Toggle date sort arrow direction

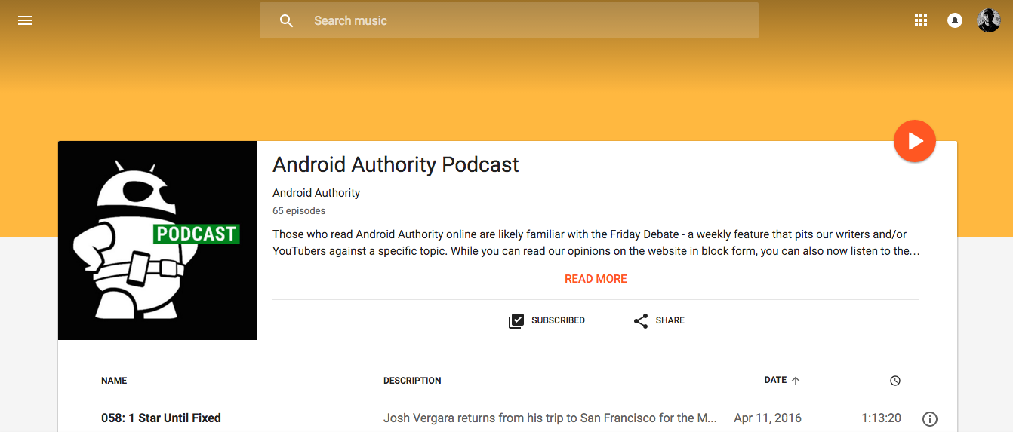point(796,381)
